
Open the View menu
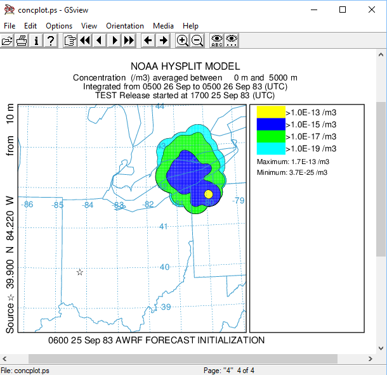pos(89,26)
